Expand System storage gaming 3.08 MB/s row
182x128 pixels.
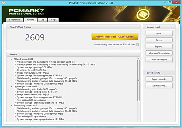click(x=15, y=67)
